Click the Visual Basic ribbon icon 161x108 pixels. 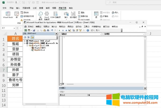pos(8,14)
